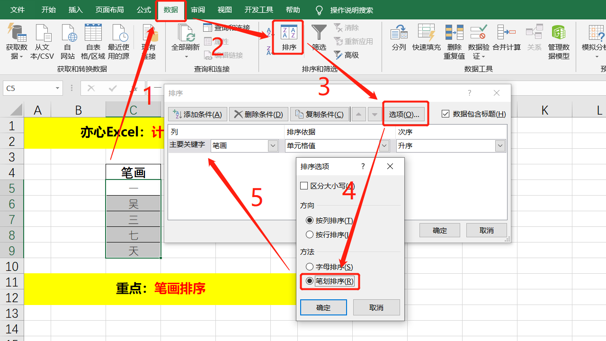This screenshot has width=606, height=341.
Task: Click 分列 text-to-columns icon
Action: point(399,33)
